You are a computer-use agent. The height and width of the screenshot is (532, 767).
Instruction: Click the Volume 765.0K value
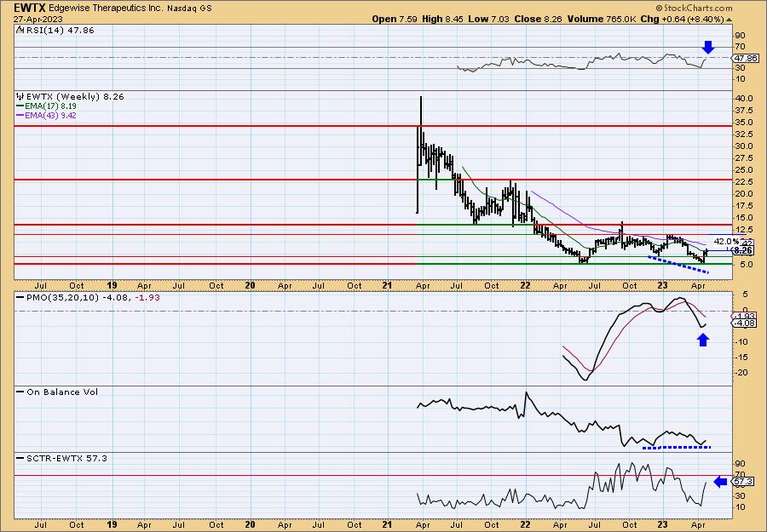pyautogui.click(x=602, y=19)
